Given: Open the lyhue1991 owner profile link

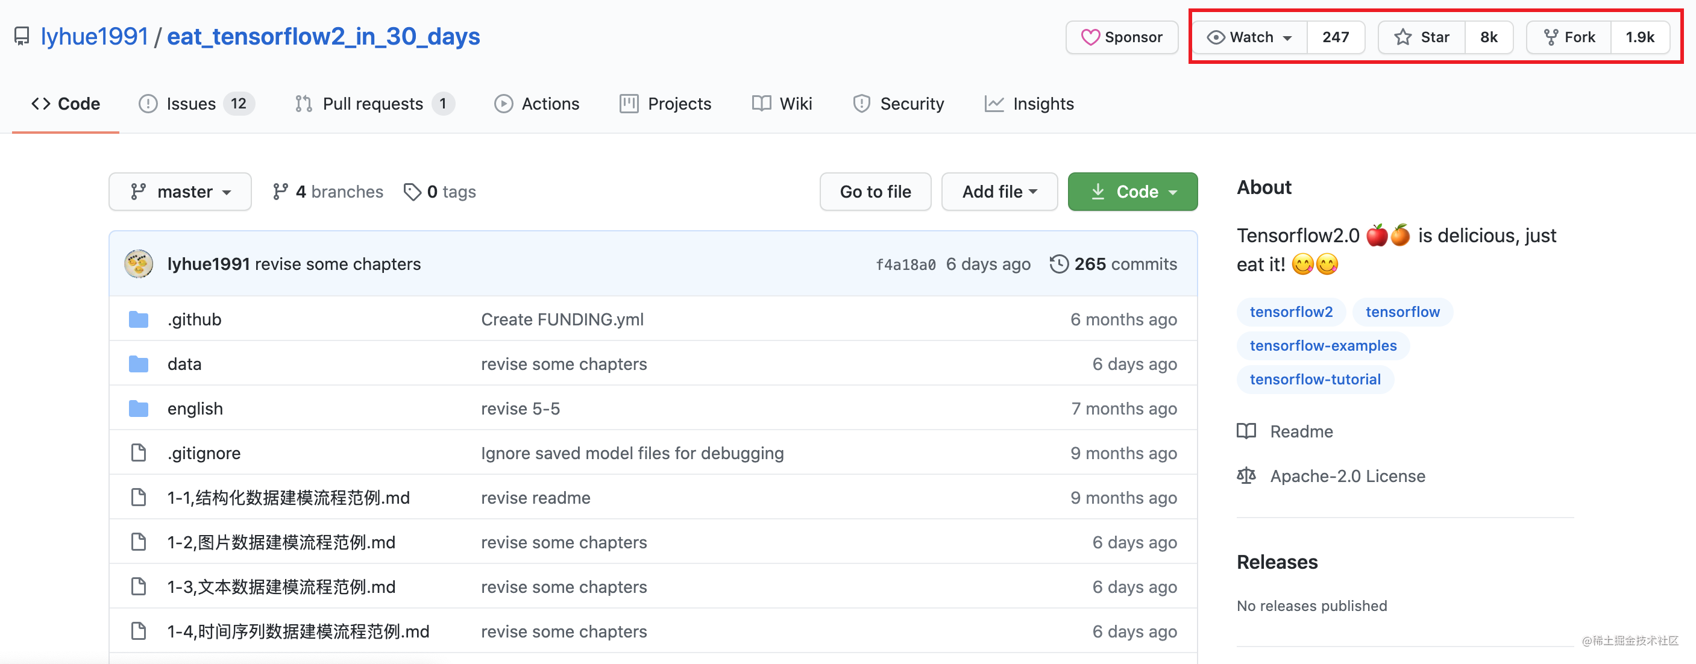Looking at the screenshot, I should 94,36.
